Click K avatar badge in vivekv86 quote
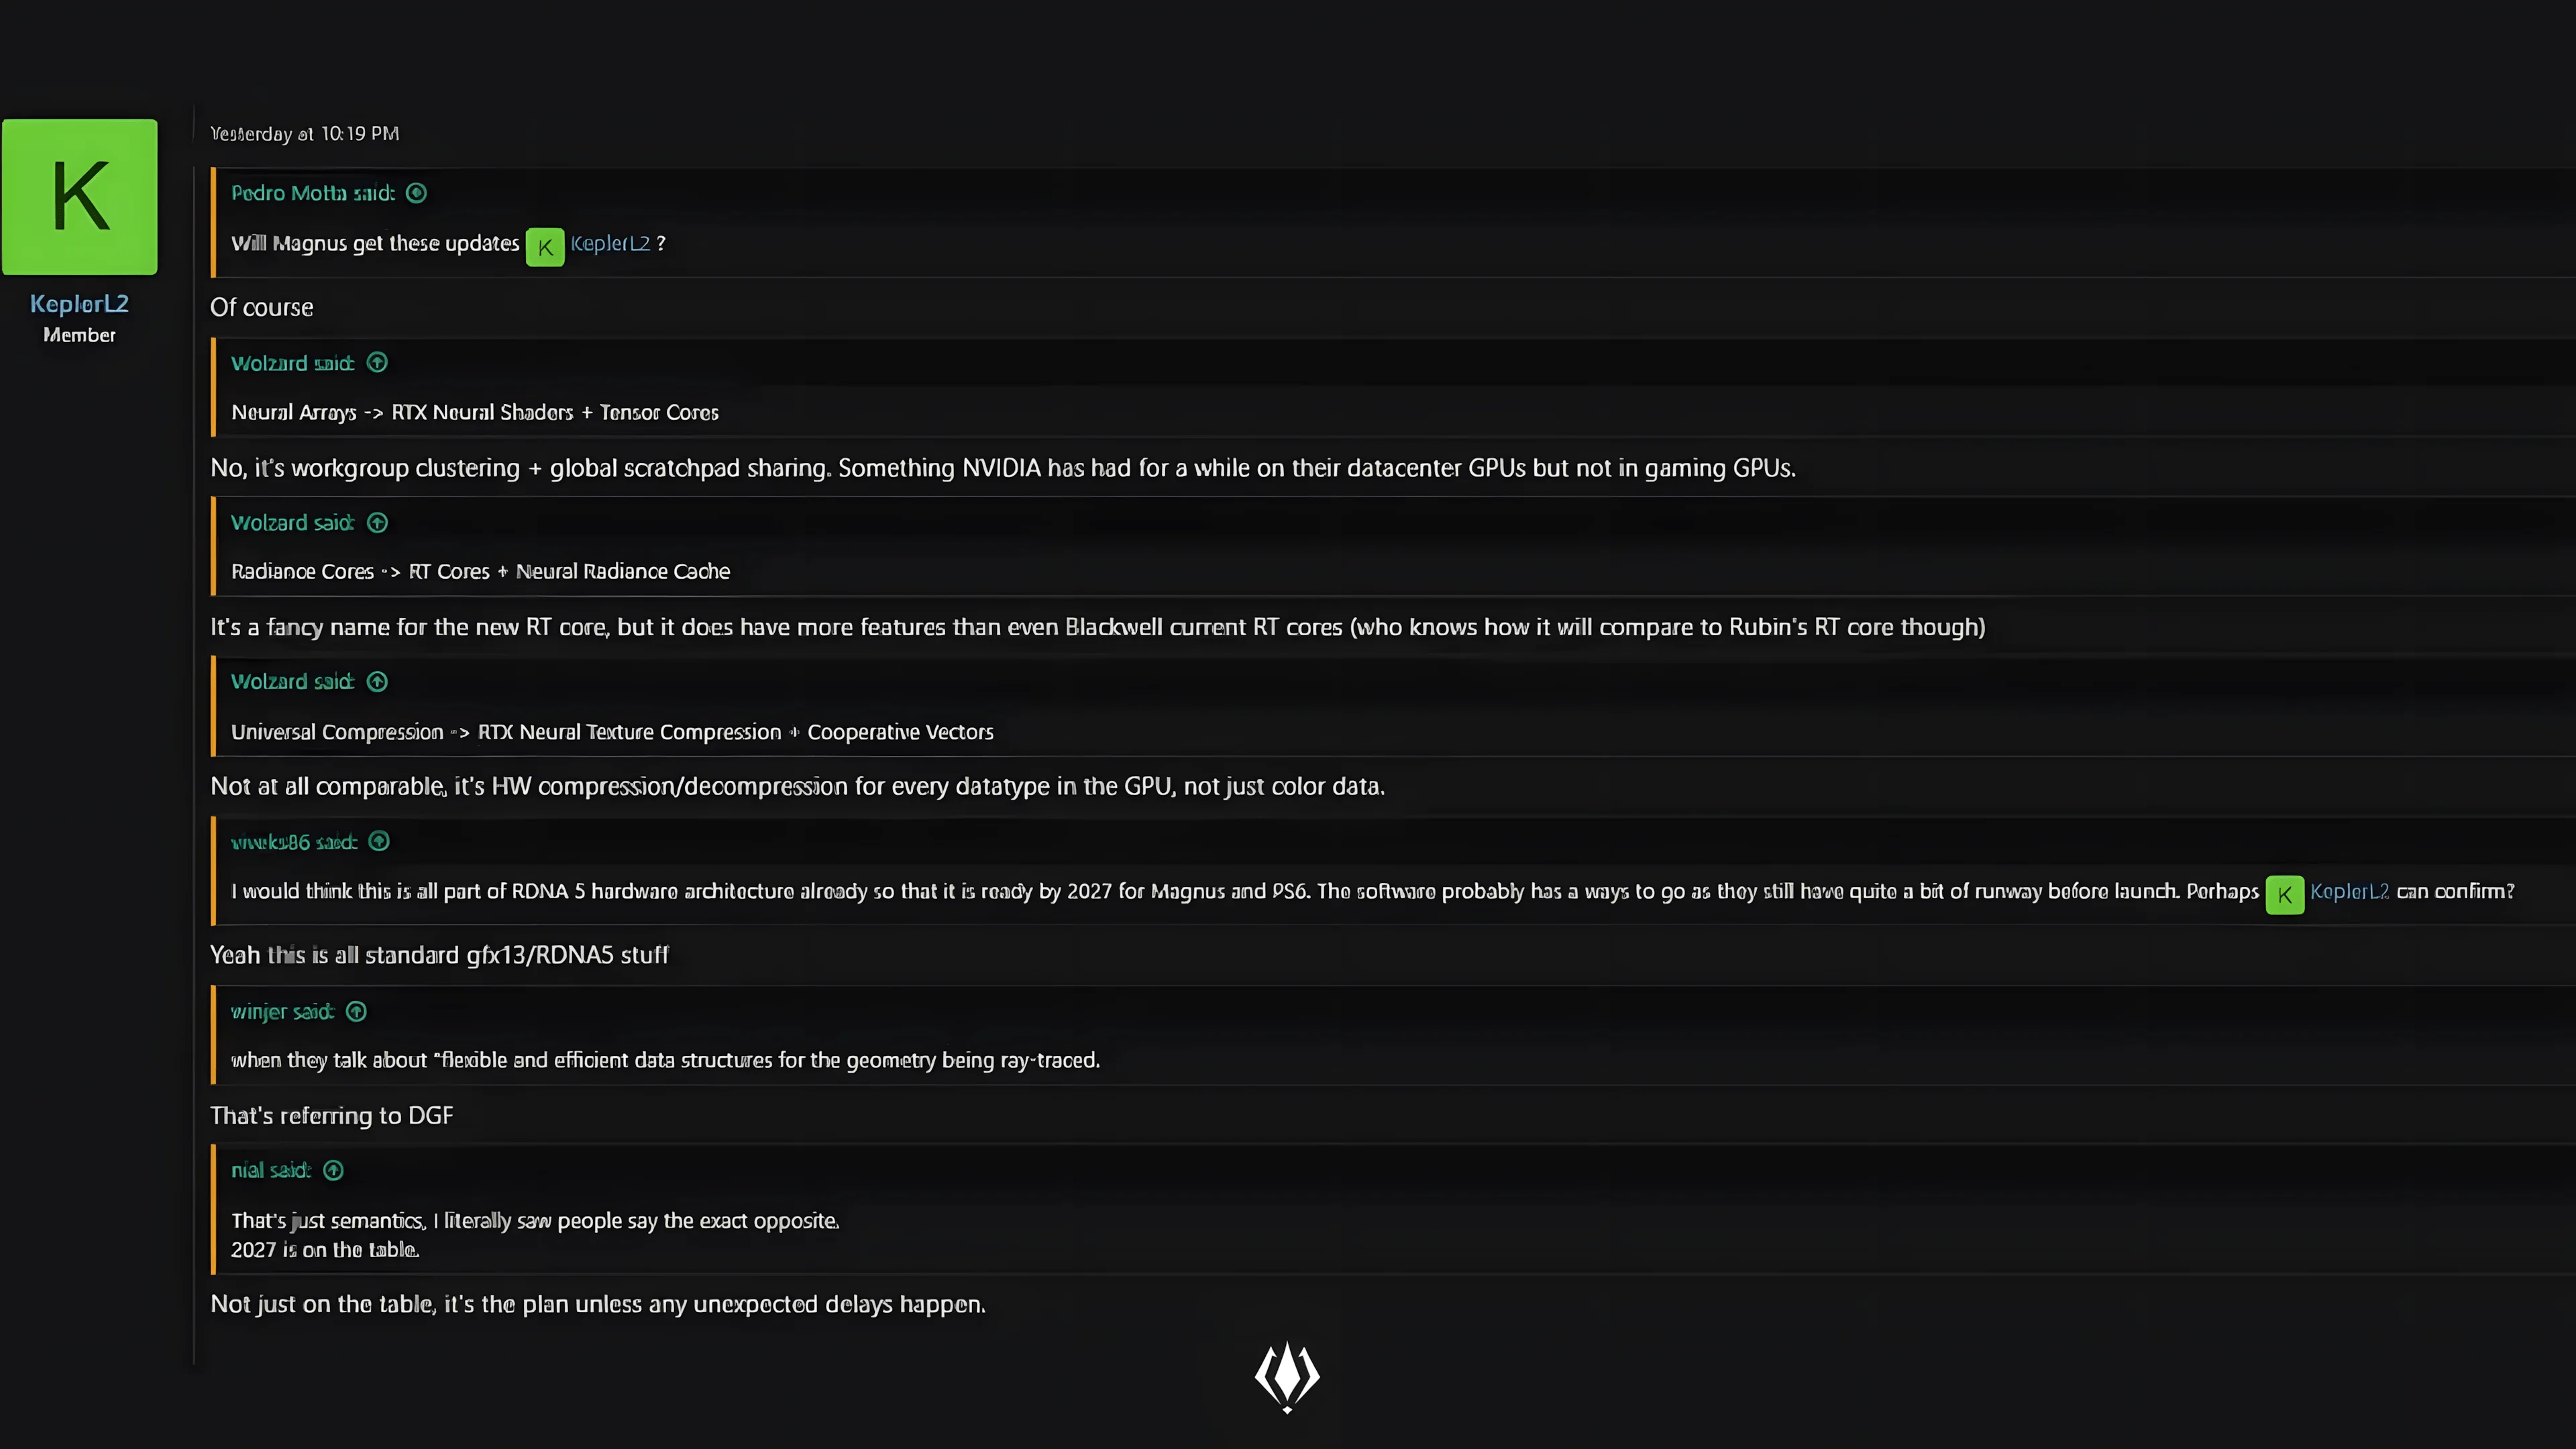The image size is (2576, 1449). (x=2284, y=895)
